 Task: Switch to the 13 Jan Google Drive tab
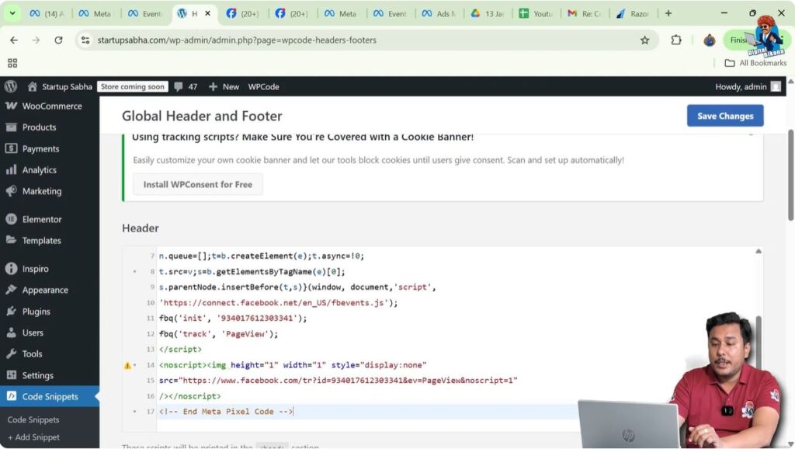tap(488, 14)
